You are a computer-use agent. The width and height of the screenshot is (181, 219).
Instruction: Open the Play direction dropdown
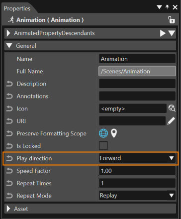coord(137,158)
